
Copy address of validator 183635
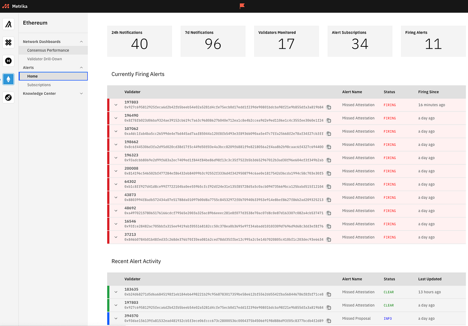click(x=329, y=294)
